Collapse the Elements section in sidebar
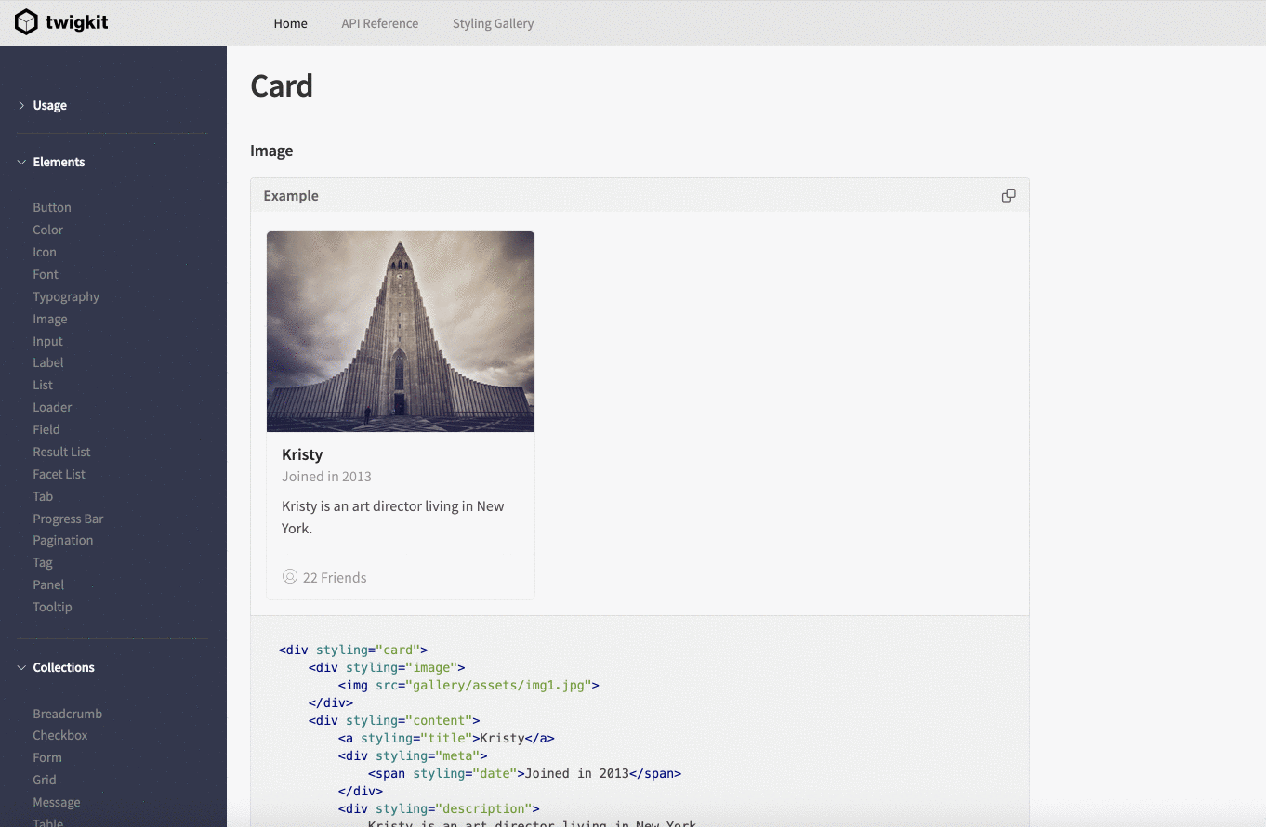Image resolution: width=1266 pixels, height=827 pixels. [x=21, y=163]
